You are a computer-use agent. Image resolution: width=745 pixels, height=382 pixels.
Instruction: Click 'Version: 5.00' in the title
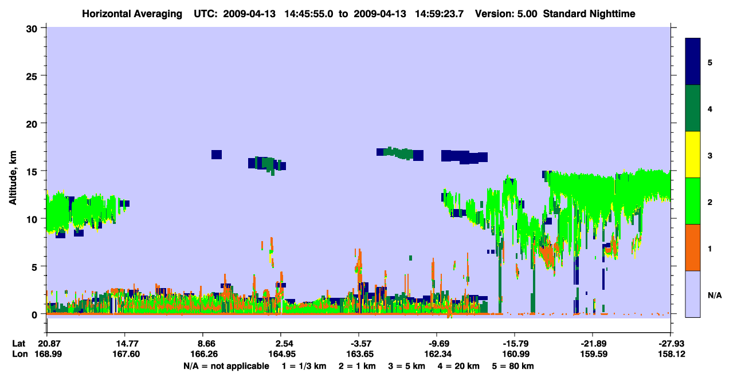pyautogui.click(x=506, y=14)
